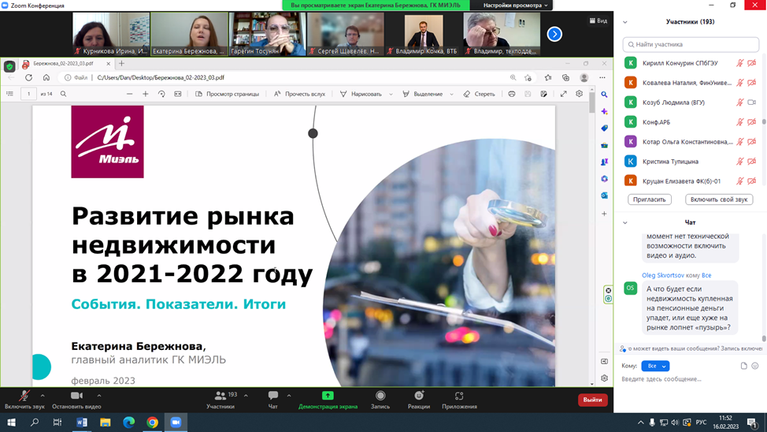Click the Найти участника search field

(x=691, y=44)
